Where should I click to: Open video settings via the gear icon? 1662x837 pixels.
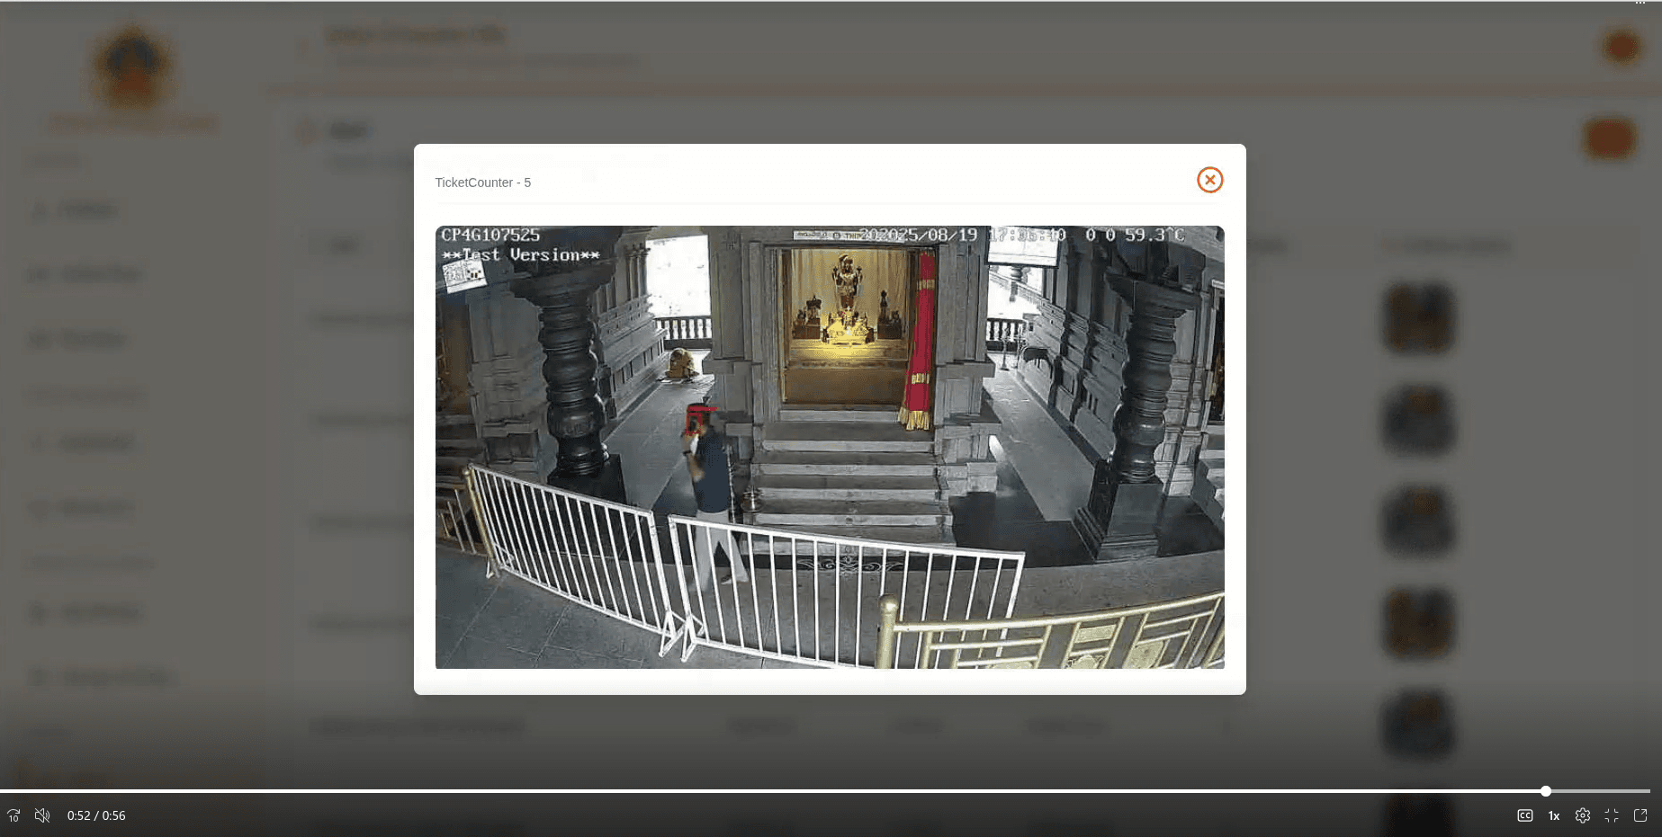(x=1583, y=815)
